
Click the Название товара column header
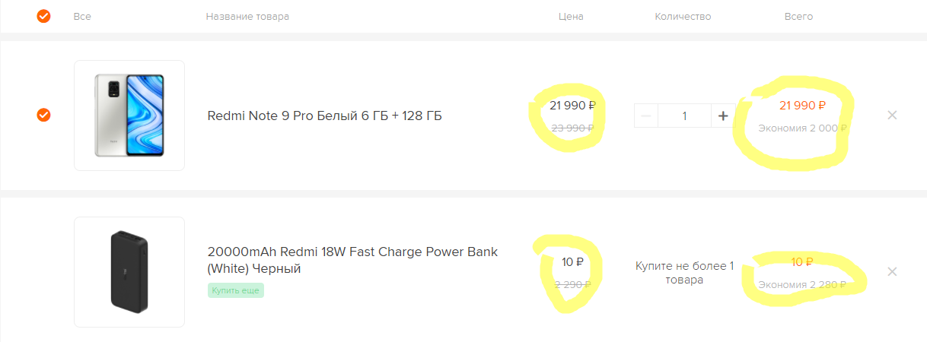click(x=247, y=16)
